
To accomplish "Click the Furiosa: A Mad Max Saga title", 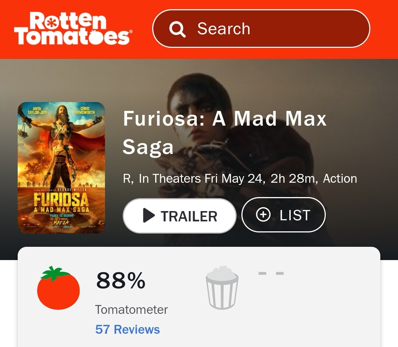I will [x=224, y=133].
